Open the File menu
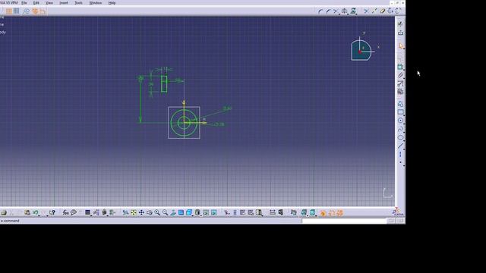Viewport: 486px width, 273px height. pos(24,3)
